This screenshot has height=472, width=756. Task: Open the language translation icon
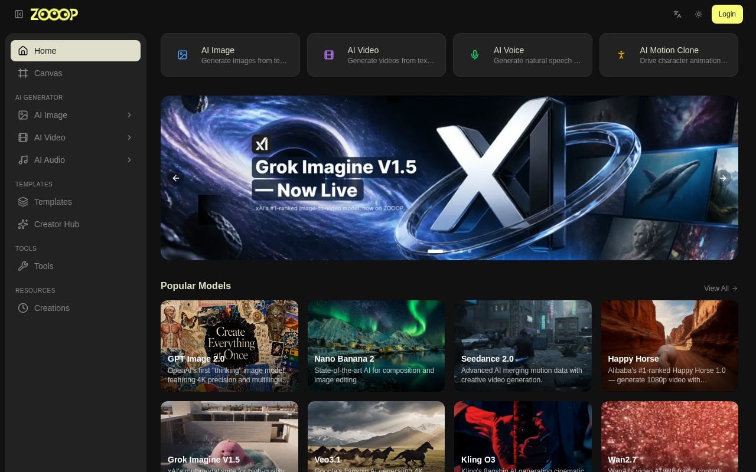coord(677,14)
